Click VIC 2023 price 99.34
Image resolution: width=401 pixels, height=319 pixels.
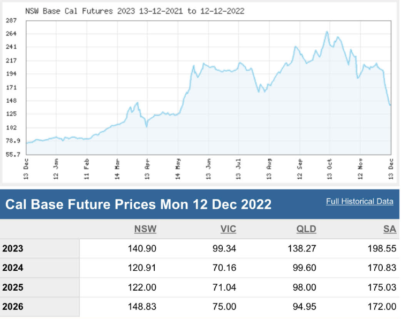click(224, 248)
